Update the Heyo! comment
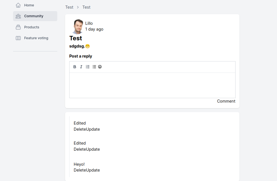Screen dimensions: 277x181 coord(93,170)
